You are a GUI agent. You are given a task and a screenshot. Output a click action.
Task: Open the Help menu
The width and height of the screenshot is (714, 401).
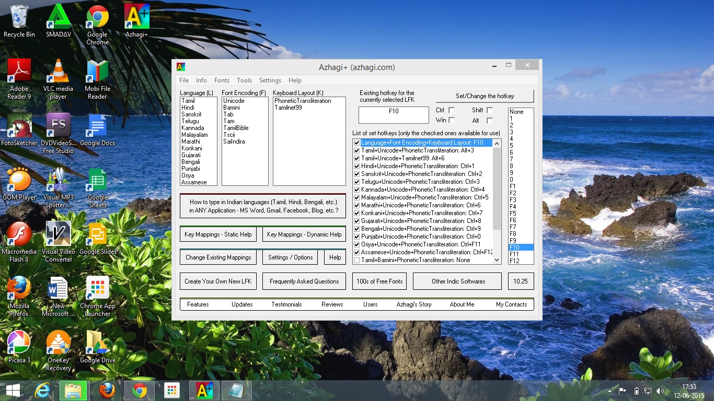[295, 80]
